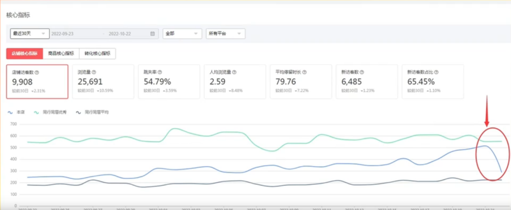Select the 新访客数 6,485 metric card
The image size is (511, 210).
[365, 82]
